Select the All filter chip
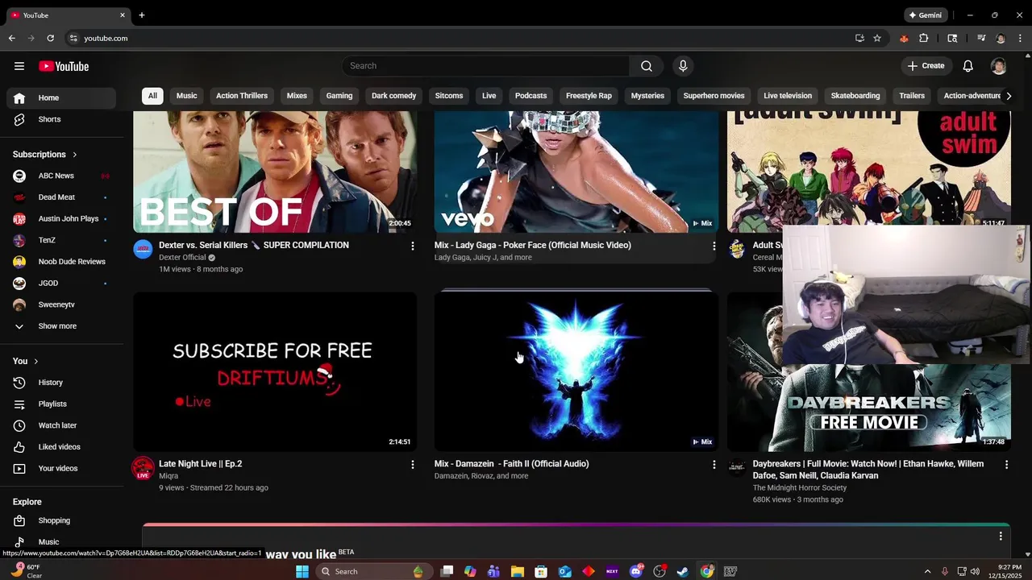1032x580 pixels. [x=152, y=96]
